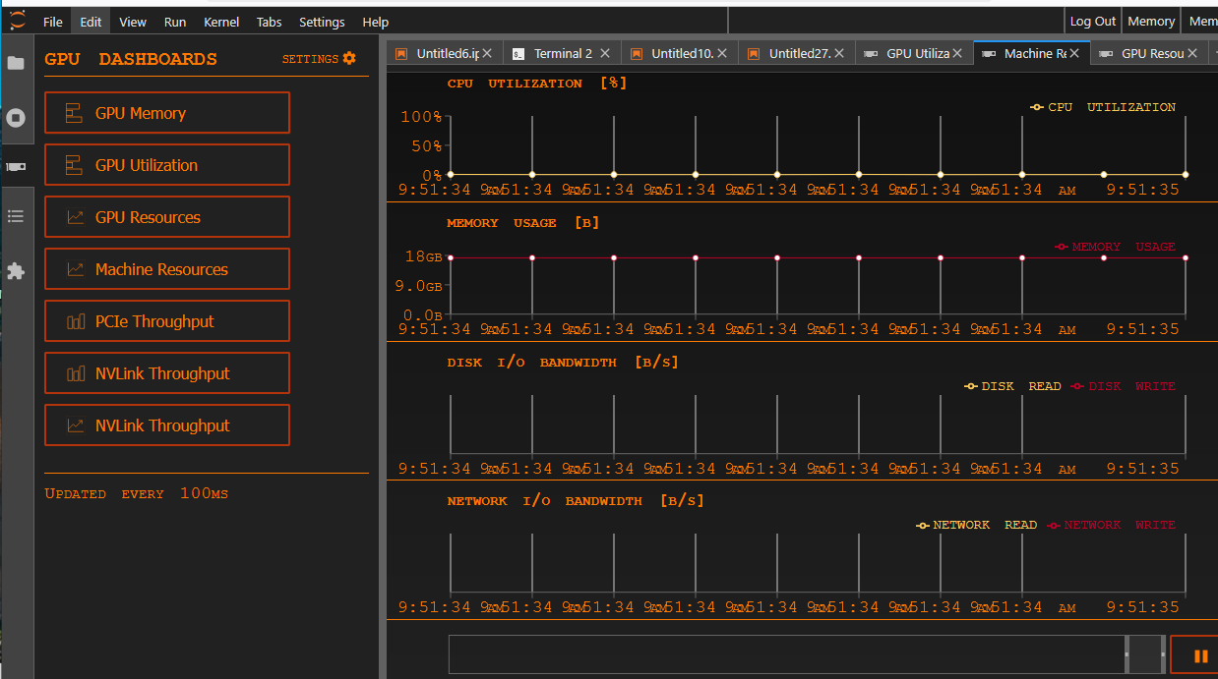Pause the live chart updates
The image size is (1218, 679).
click(1200, 655)
